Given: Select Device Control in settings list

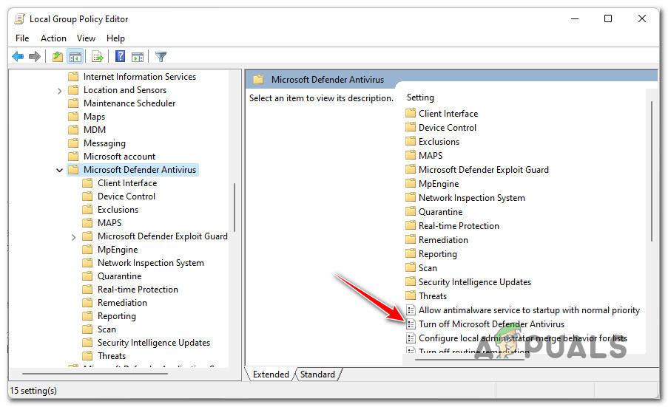Looking at the screenshot, I should coord(448,128).
